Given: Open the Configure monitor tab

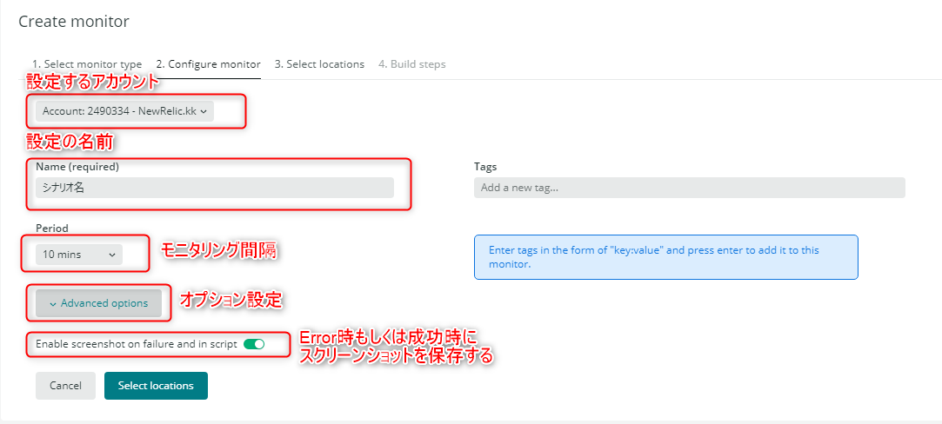Looking at the screenshot, I should [x=209, y=64].
